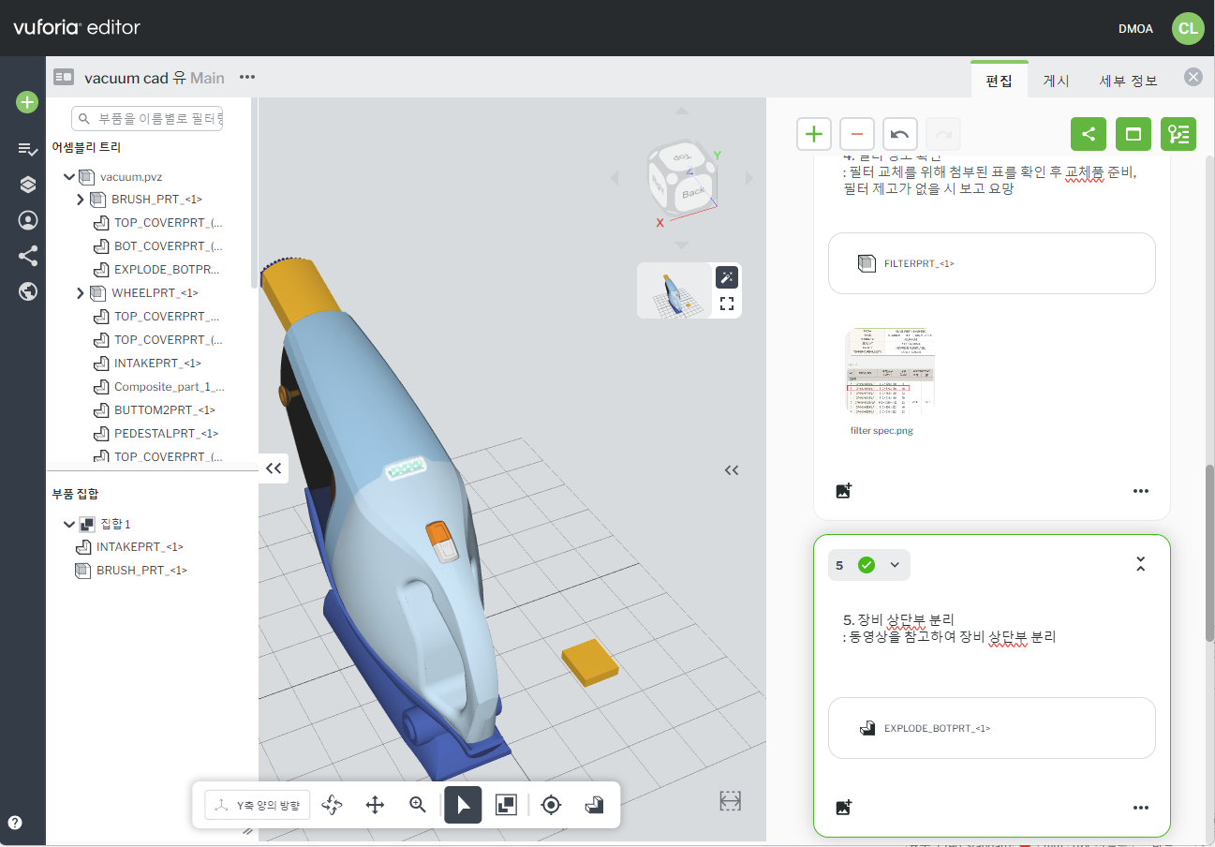The image size is (1215, 847).
Task: Select the zoom magnifier tool
Action: (418, 805)
